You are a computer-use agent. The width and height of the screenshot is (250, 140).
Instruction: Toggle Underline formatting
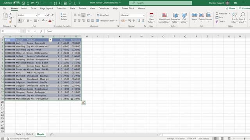pos(28,21)
